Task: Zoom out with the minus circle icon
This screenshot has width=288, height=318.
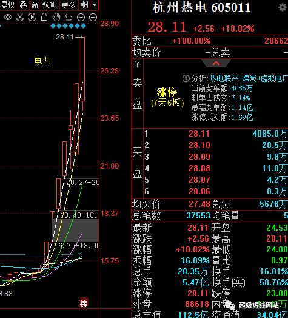Action: pos(93,18)
